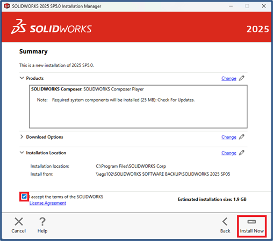This screenshot has width=273, height=241.
Task: Click 'This is a new installation' text
Action: [56, 65]
